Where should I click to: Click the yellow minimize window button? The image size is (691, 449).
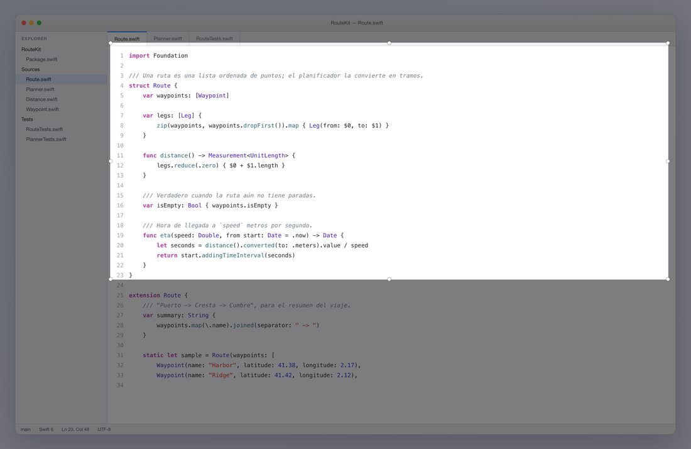[31, 23]
